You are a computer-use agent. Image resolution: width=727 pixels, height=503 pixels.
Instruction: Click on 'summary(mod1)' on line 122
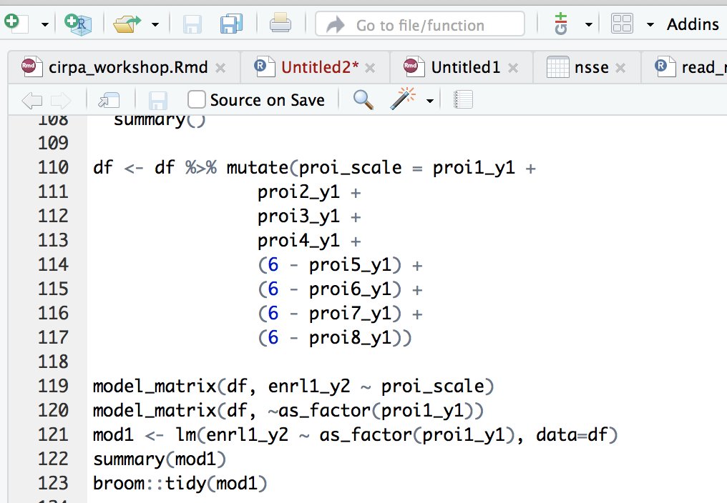pos(160,459)
